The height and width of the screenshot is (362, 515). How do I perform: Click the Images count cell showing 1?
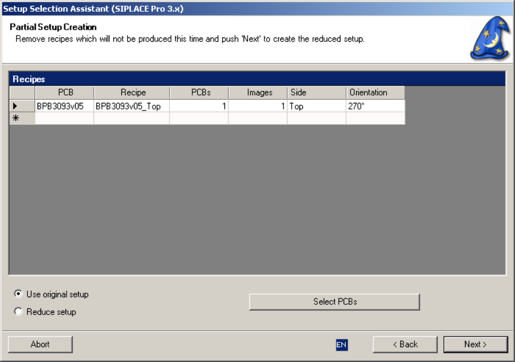(258, 106)
